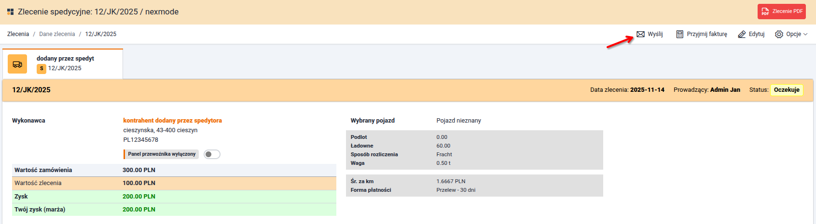
Task: Click the Panel przewoźnika wyłączony label
Action: pyautogui.click(x=162, y=154)
